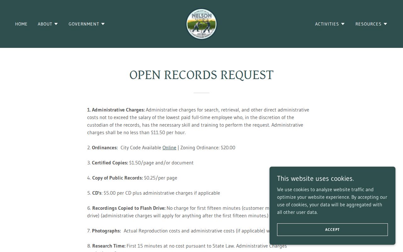Select the Recordings Copied to Flash Drive label

(x=129, y=208)
